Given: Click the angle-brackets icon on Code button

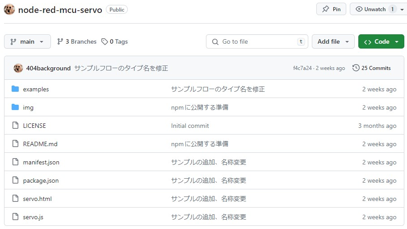Looking at the screenshot, I should point(368,42).
